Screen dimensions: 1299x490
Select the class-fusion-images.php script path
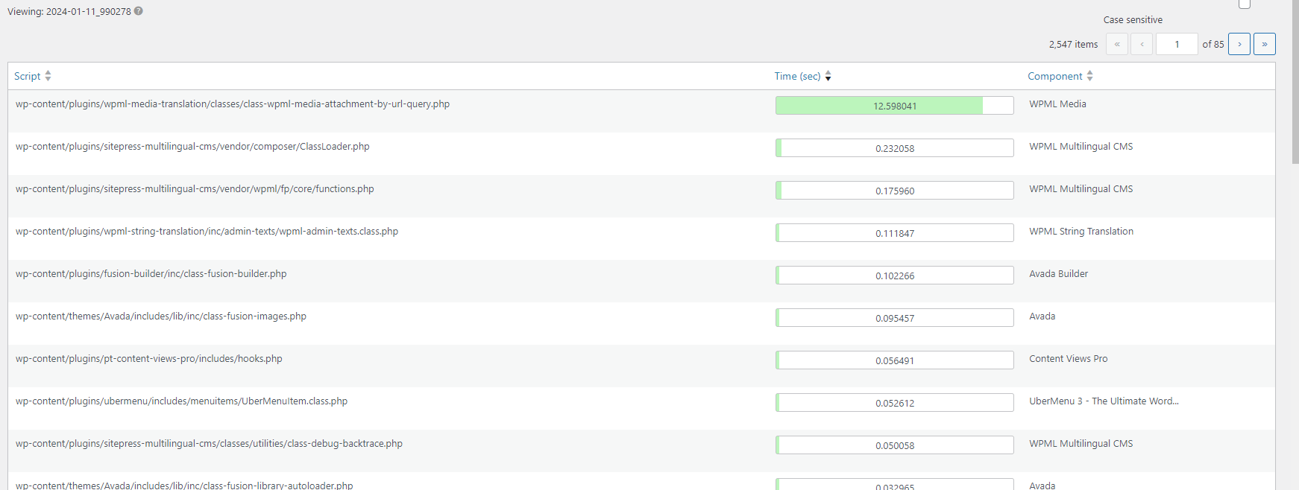tap(161, 316)
